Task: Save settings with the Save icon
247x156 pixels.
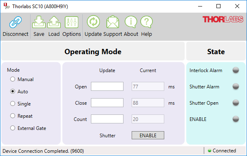Action: point(39,22)
